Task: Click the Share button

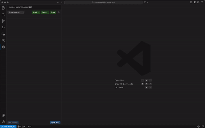Action: tap(53, 12)
